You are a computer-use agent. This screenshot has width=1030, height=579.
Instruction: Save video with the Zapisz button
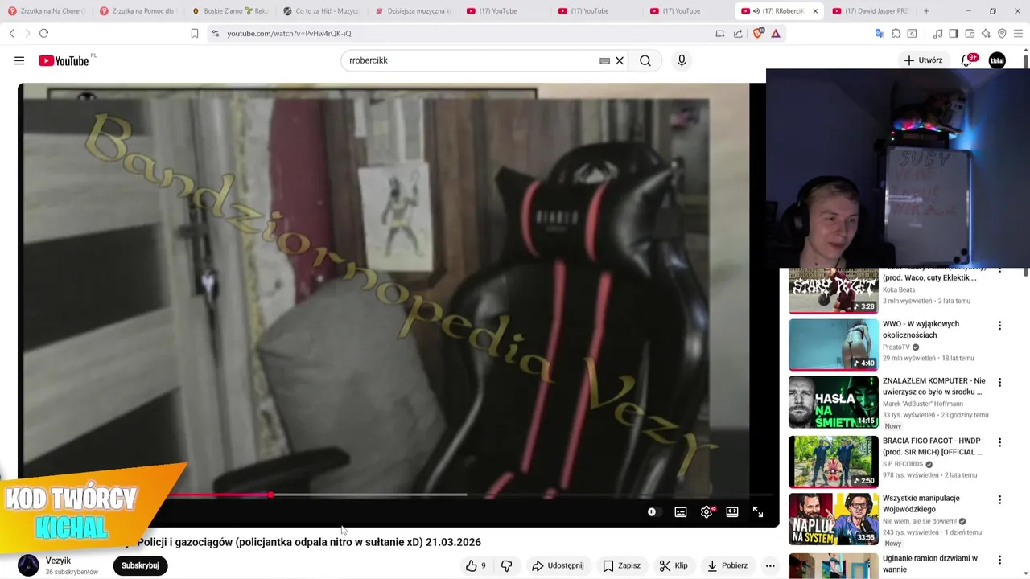tap(622, 565)
